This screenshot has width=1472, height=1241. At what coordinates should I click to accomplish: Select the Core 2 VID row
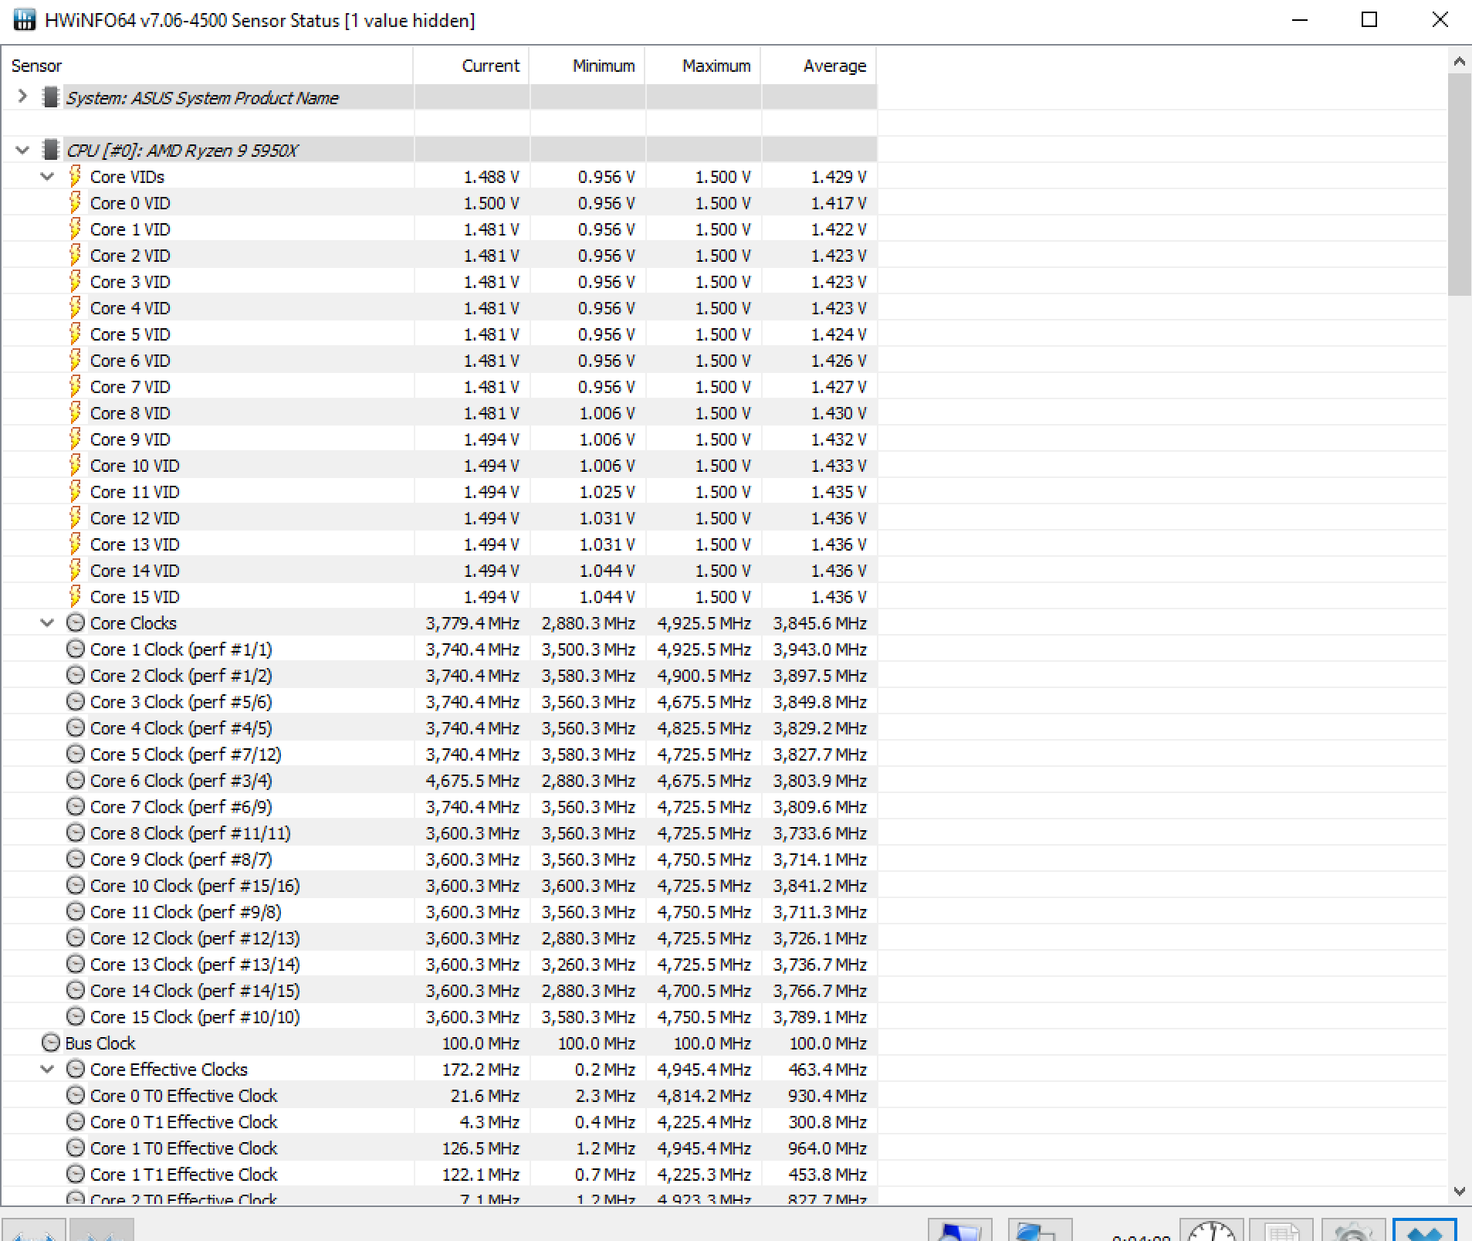(438, 255)
